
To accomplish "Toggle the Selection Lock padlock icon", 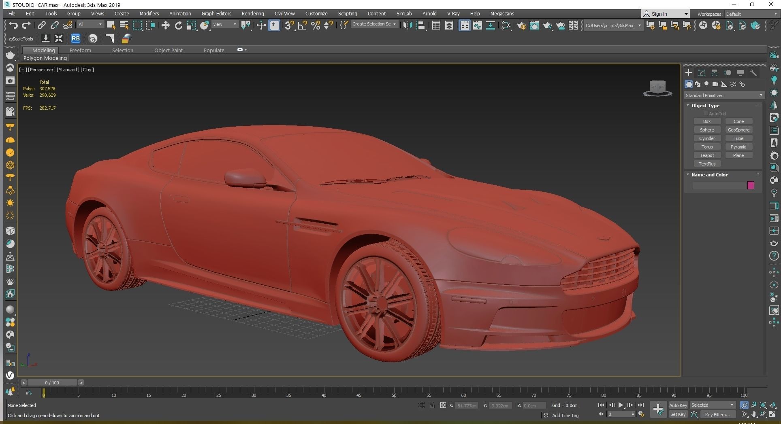I will point(432,405).
